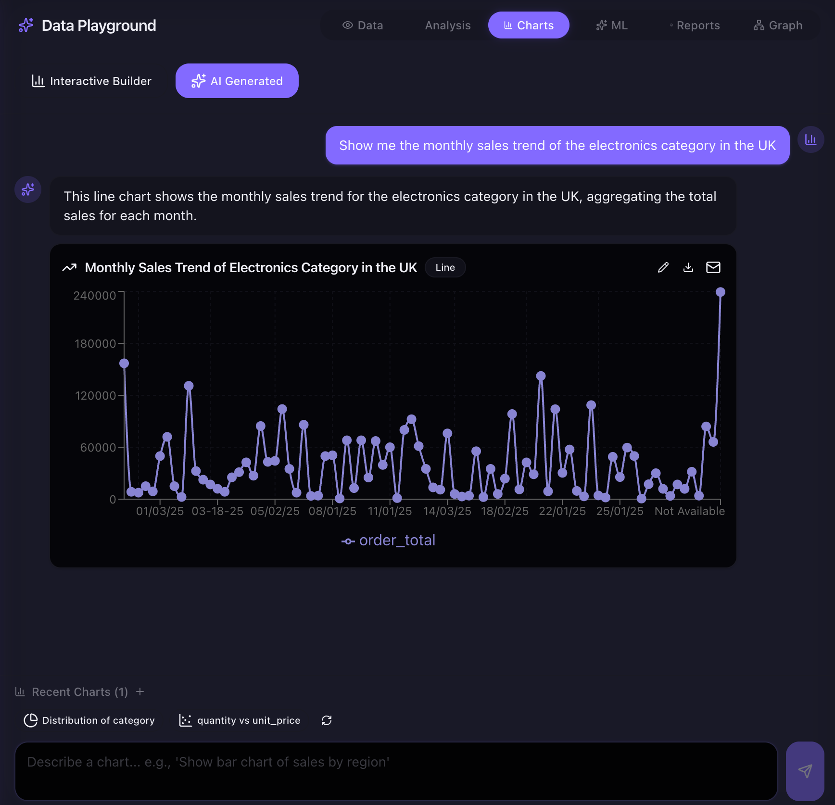
Task: Toggle the order_total legend series
Action: tap(388, 541)
